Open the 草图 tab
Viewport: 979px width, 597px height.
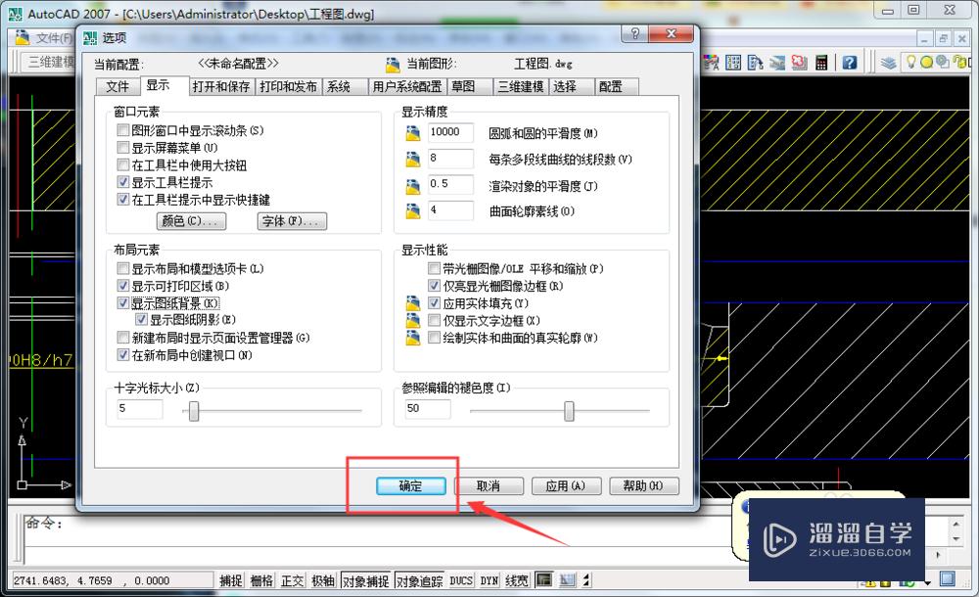470,87
